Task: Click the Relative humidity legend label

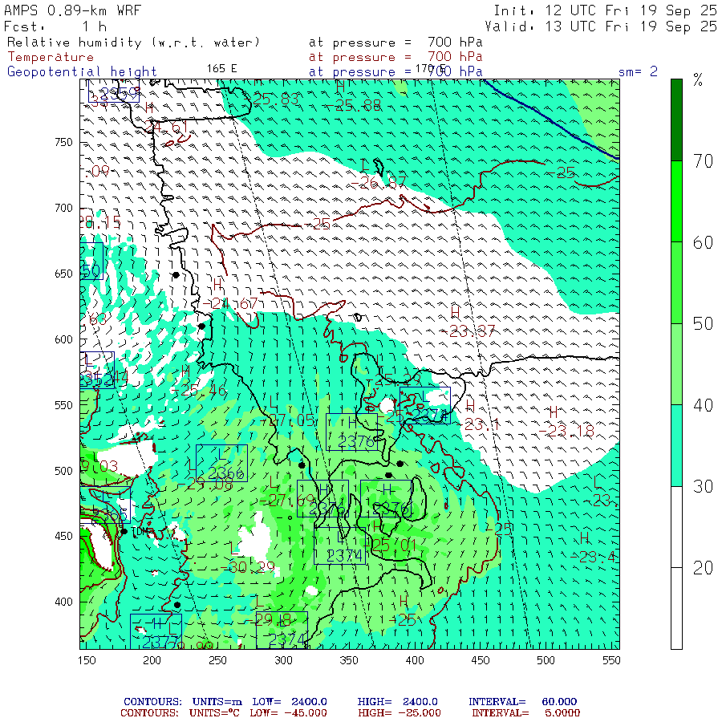Action: click(133, 42)
